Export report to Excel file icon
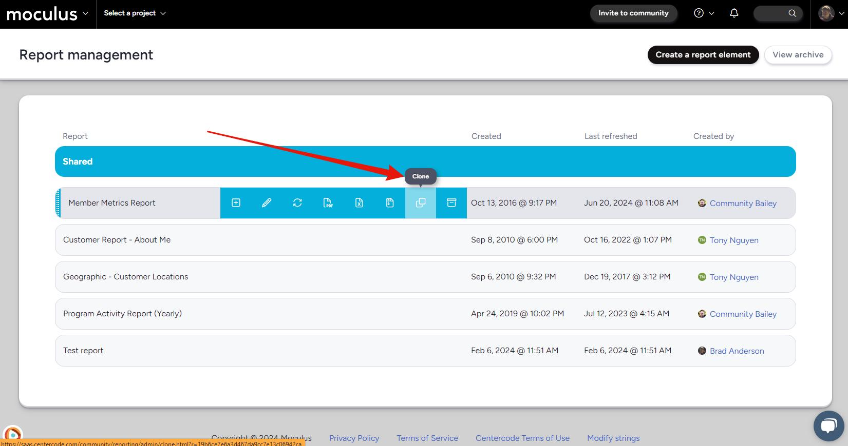Image resolution: width=848 pixels, height=446 pixels. (359, 203)
